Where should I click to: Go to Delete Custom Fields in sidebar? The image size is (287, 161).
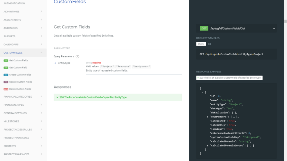[x=20, y=89]
